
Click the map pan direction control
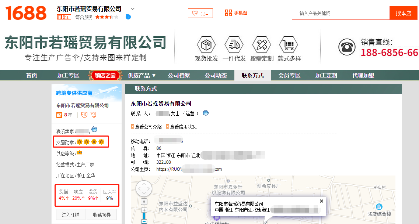click(x=144, y=189)
